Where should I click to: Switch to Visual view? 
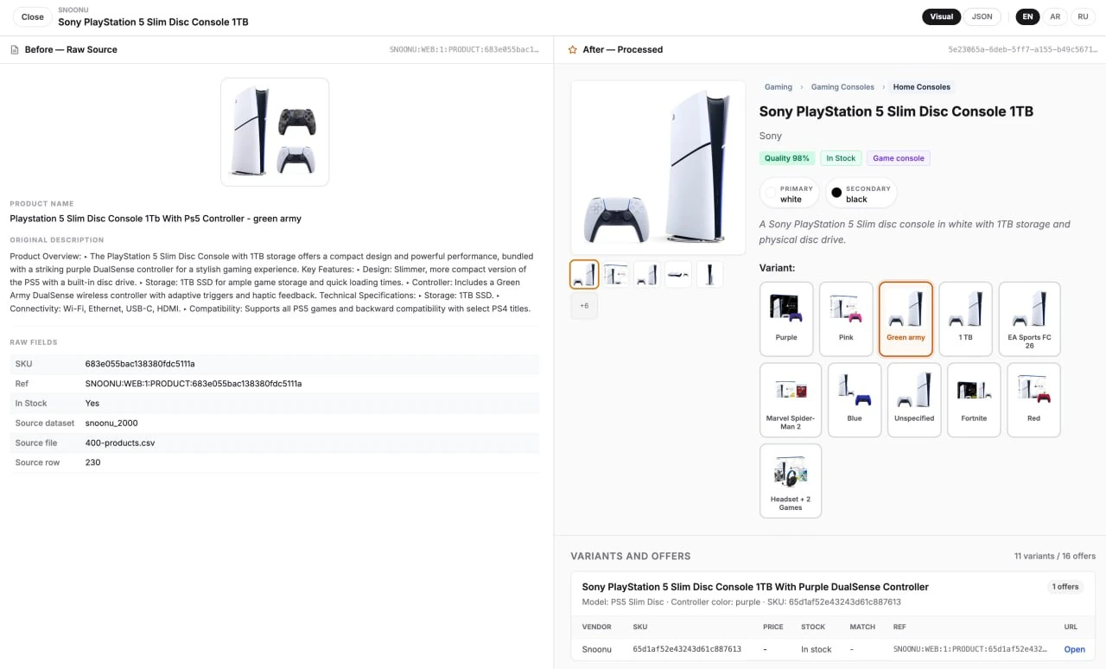941,16
